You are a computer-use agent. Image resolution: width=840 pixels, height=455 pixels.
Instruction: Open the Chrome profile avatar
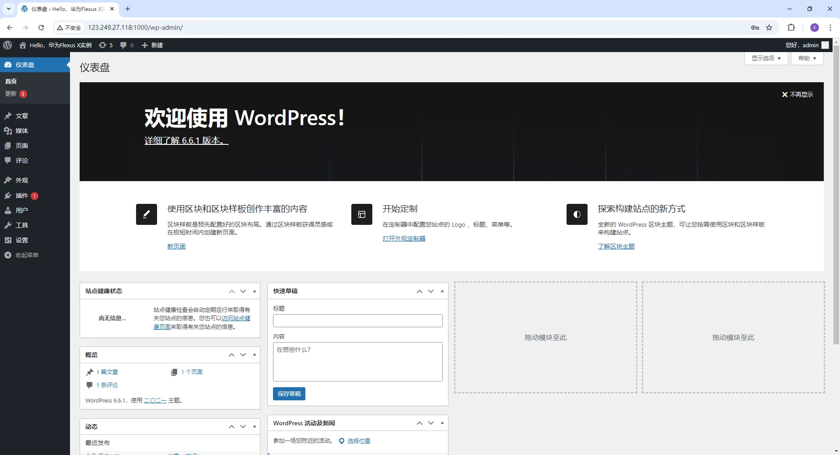click(x=815, y=28)
